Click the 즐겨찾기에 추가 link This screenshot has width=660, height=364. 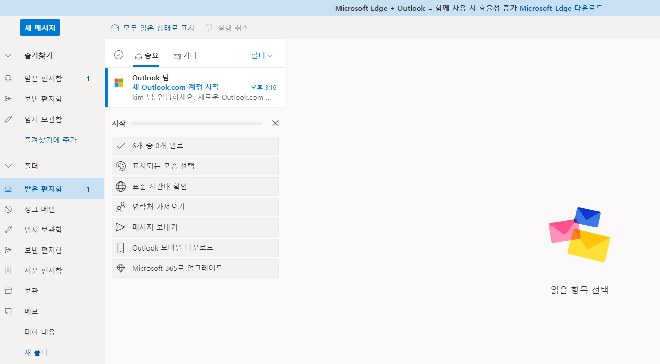click(51, 140)
